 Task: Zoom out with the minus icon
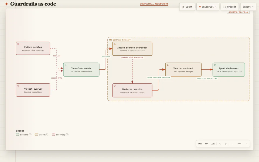click(232, 144)
